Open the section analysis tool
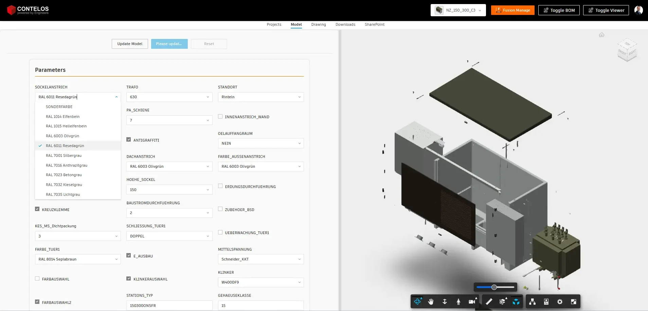The height and width of the screenshot is (311, 648). pyautogui.click(x=503, y=302)
